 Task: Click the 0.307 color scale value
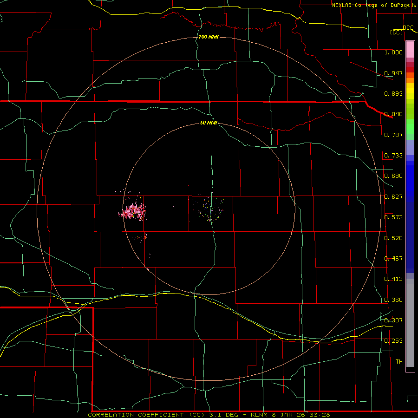click(x=393, y=320)
